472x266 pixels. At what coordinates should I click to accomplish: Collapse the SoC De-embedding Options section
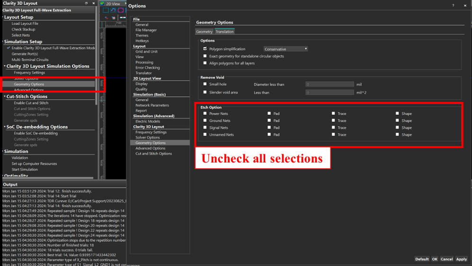click(x=5, y=127)
